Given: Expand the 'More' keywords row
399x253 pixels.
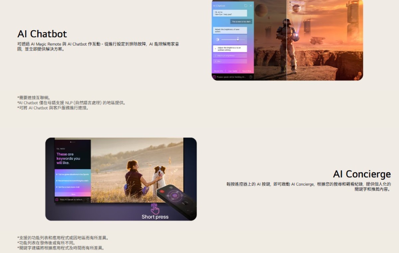Looking at the screenshot, I should 72,194.
